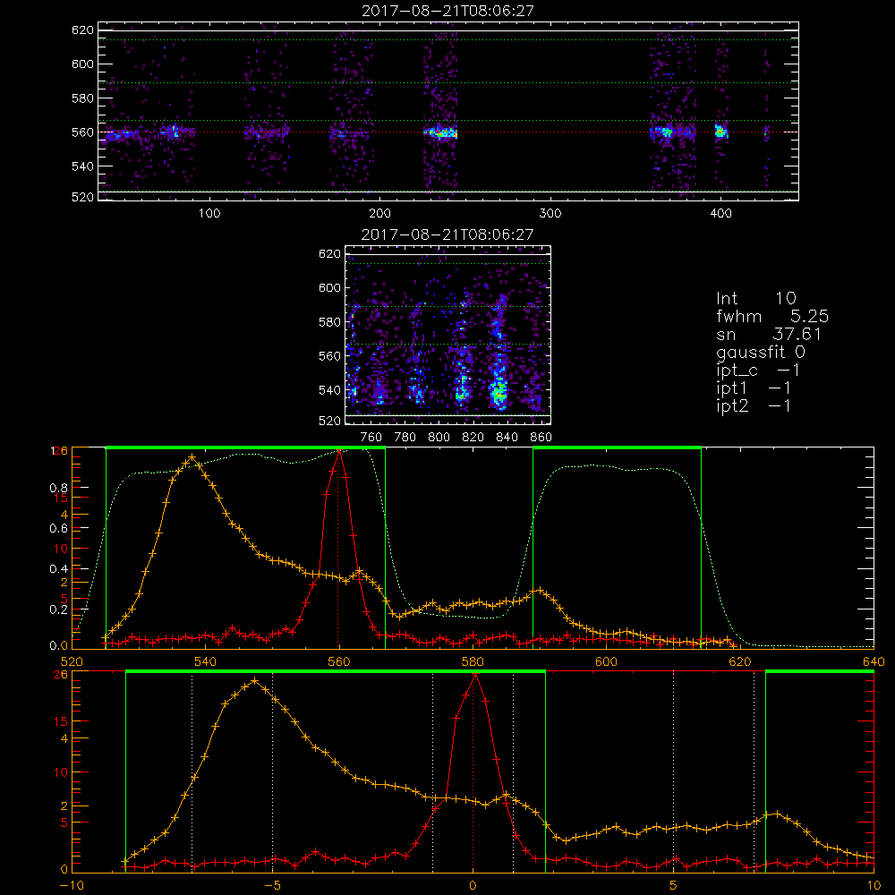Click the timestamp title above the small middle image
Image resolution: width=895 pixels, height=895 pixels.
point(447,234)
